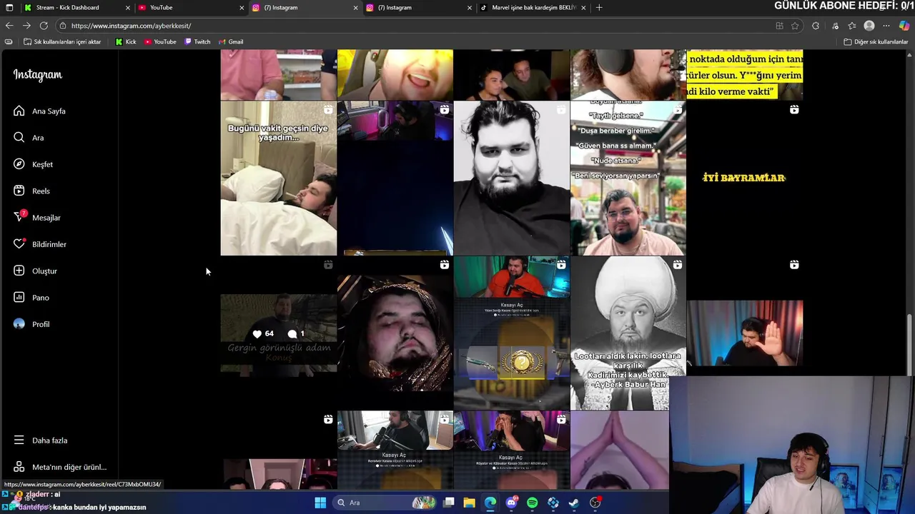Viewport: 915px width, 514px height.
Task: Open browser settings three-dots menu
Action: [887, 26]
